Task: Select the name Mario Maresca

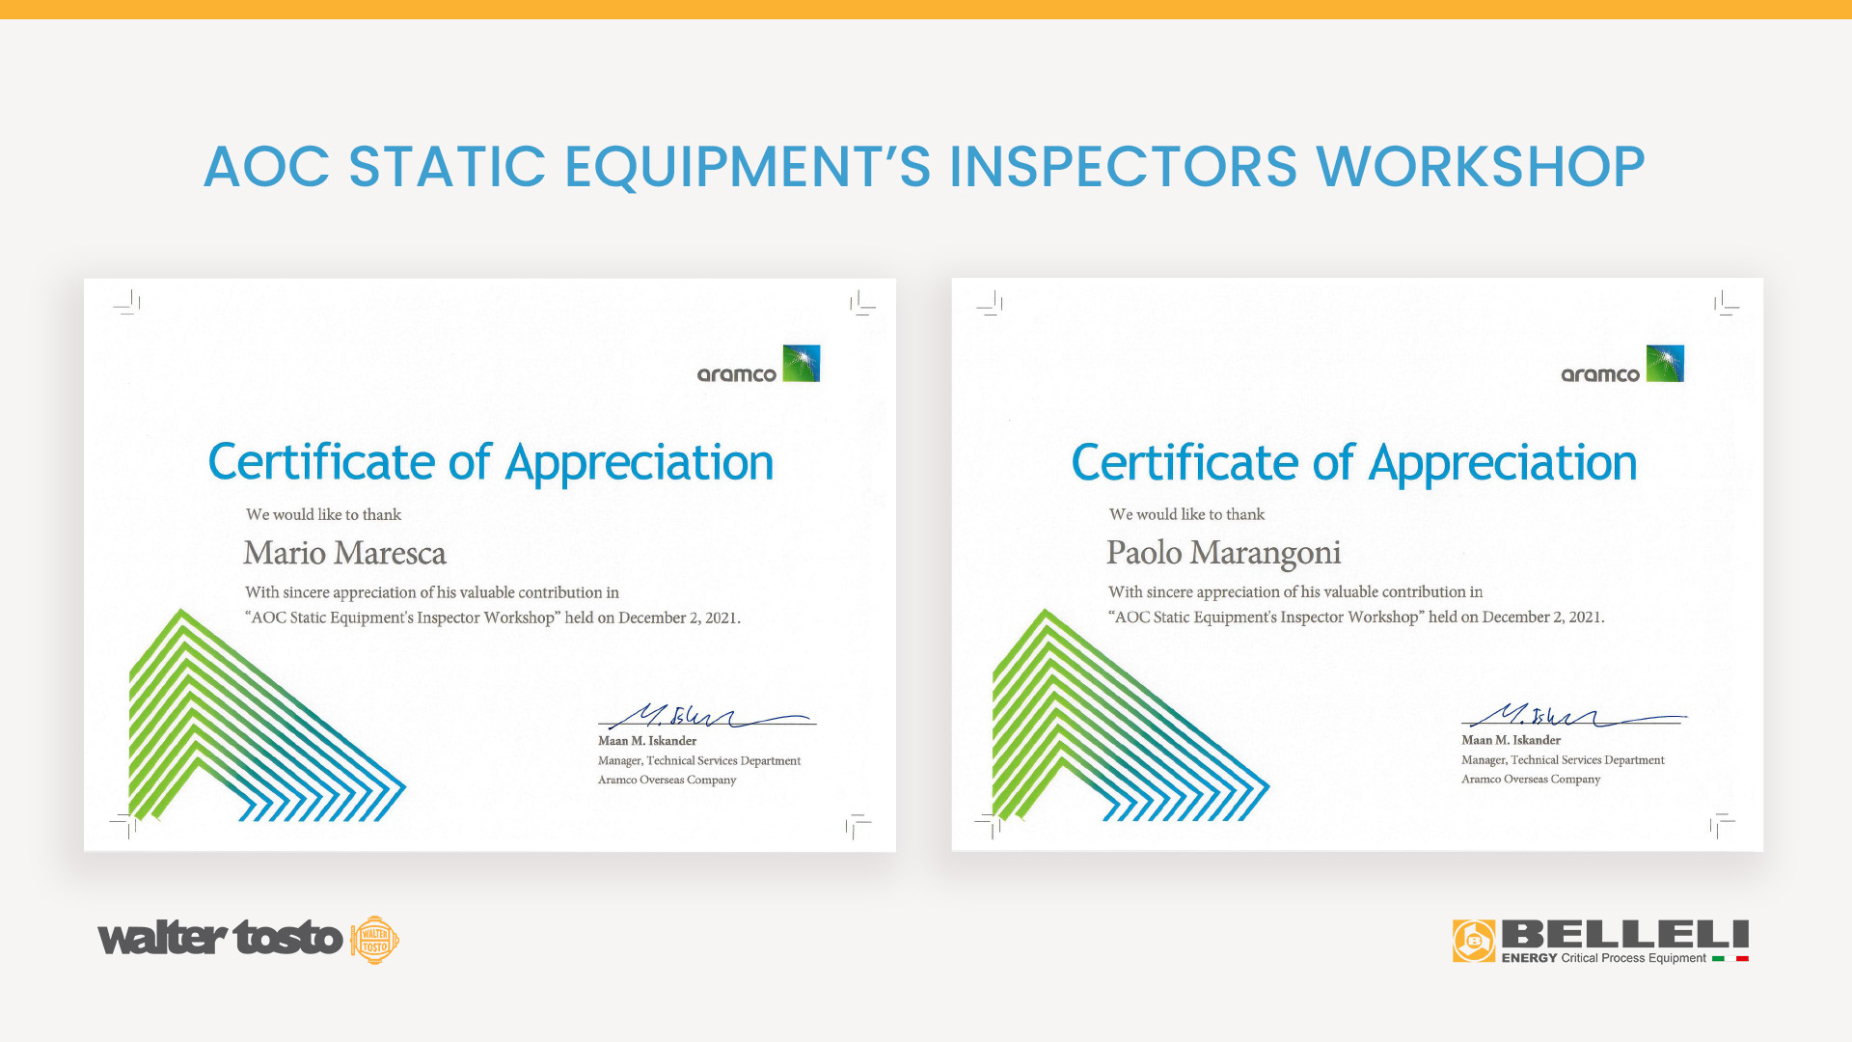Action: pos(344,553)
